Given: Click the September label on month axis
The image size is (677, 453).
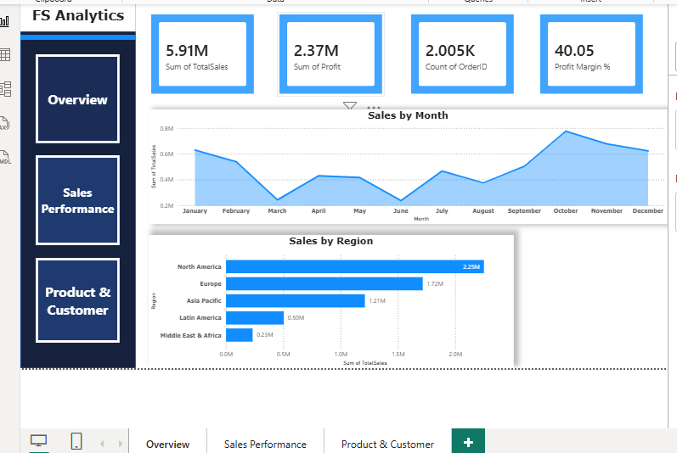Looking at the screenshot, I should tap(524, 210).
